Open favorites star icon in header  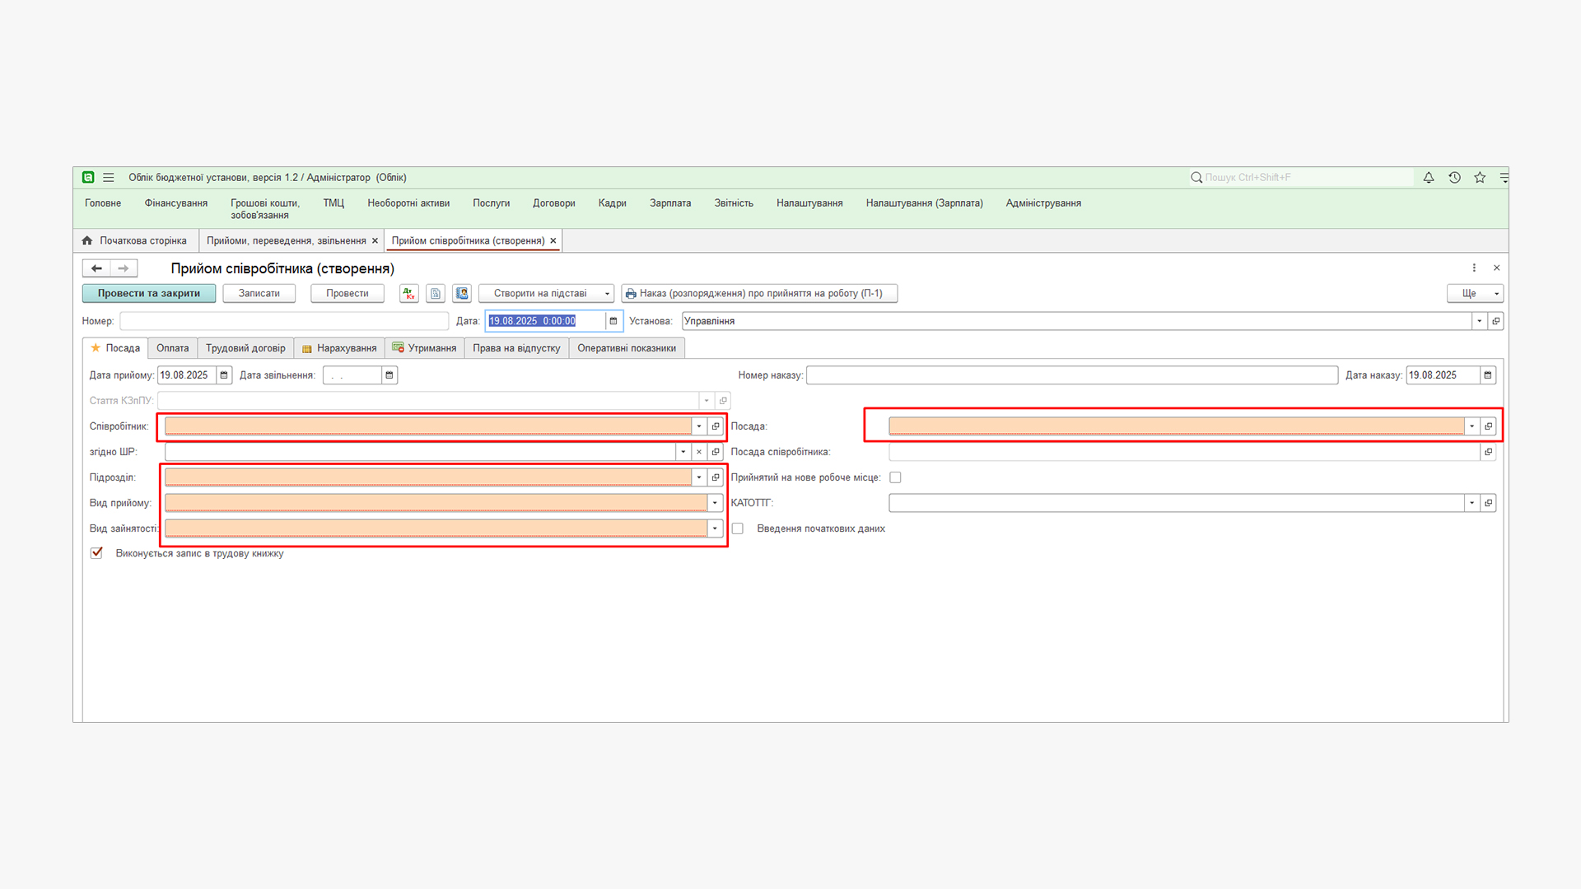[1480, 177]
